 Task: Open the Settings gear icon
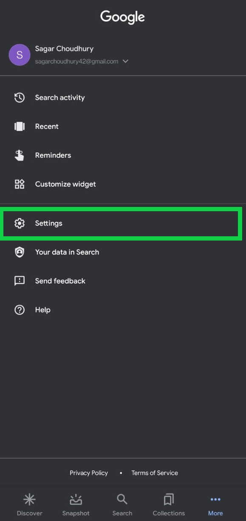[20, 223]
